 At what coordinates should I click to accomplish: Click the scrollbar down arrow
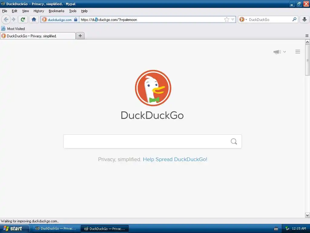(307, 215)
